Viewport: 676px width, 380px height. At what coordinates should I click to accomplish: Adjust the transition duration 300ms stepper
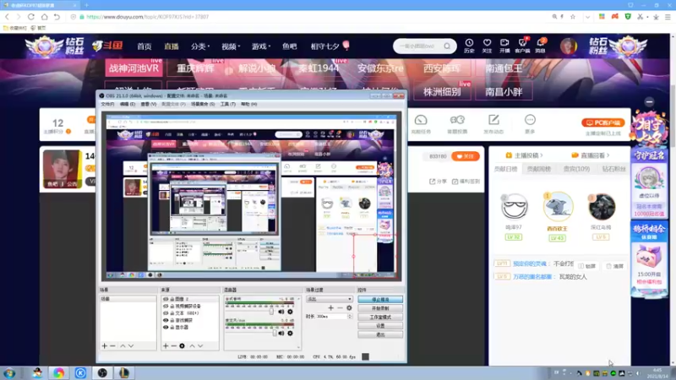tap(350, 316)
